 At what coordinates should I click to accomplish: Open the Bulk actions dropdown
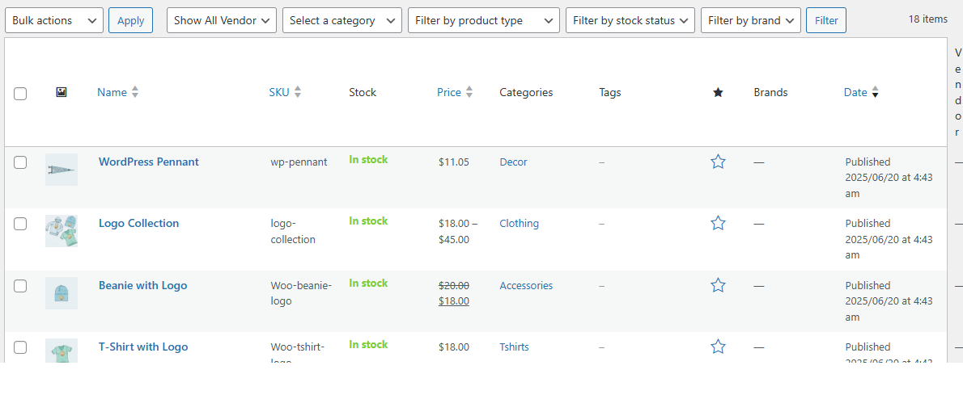[54, 20]
